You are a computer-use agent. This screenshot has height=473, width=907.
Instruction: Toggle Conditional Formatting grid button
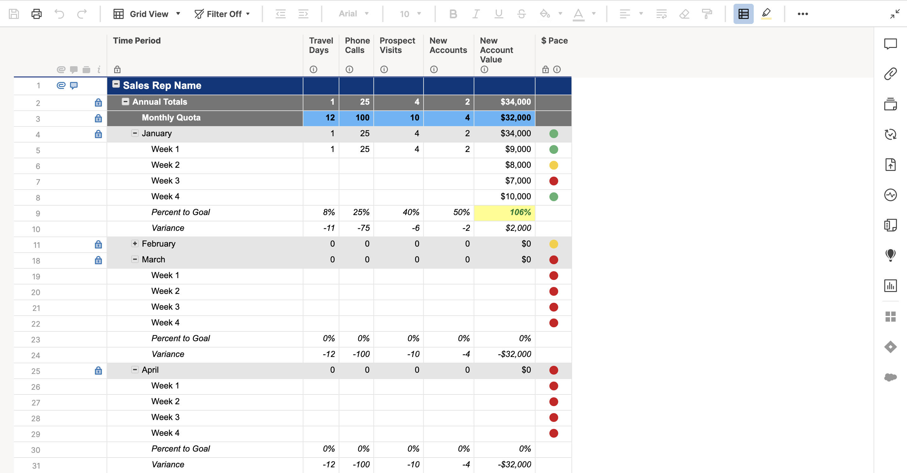743,14
